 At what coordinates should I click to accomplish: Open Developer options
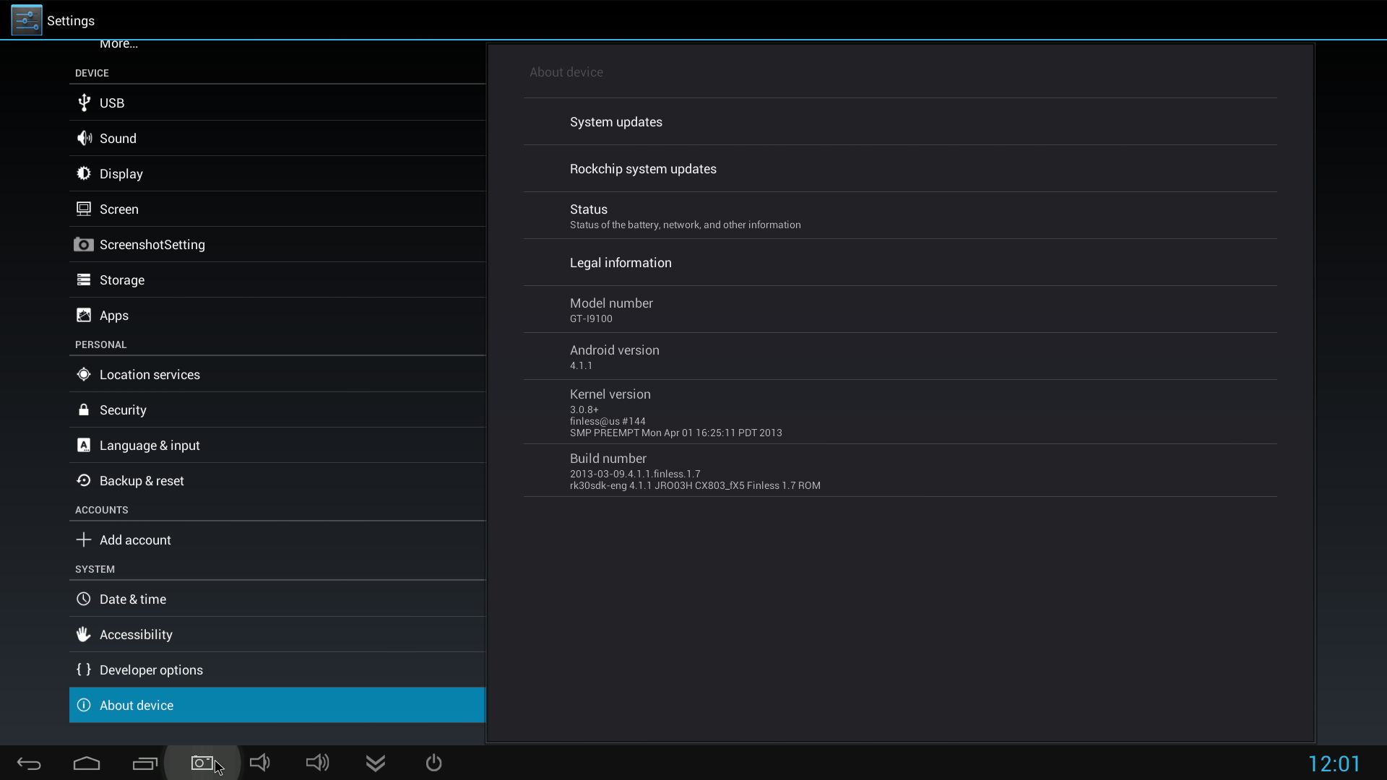(277, 669)
